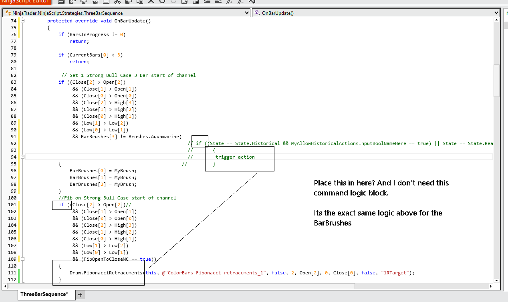The image size is (508, 302).
Task: Click the vertical scrollbar thumb
Action: (x=496, y=80)
